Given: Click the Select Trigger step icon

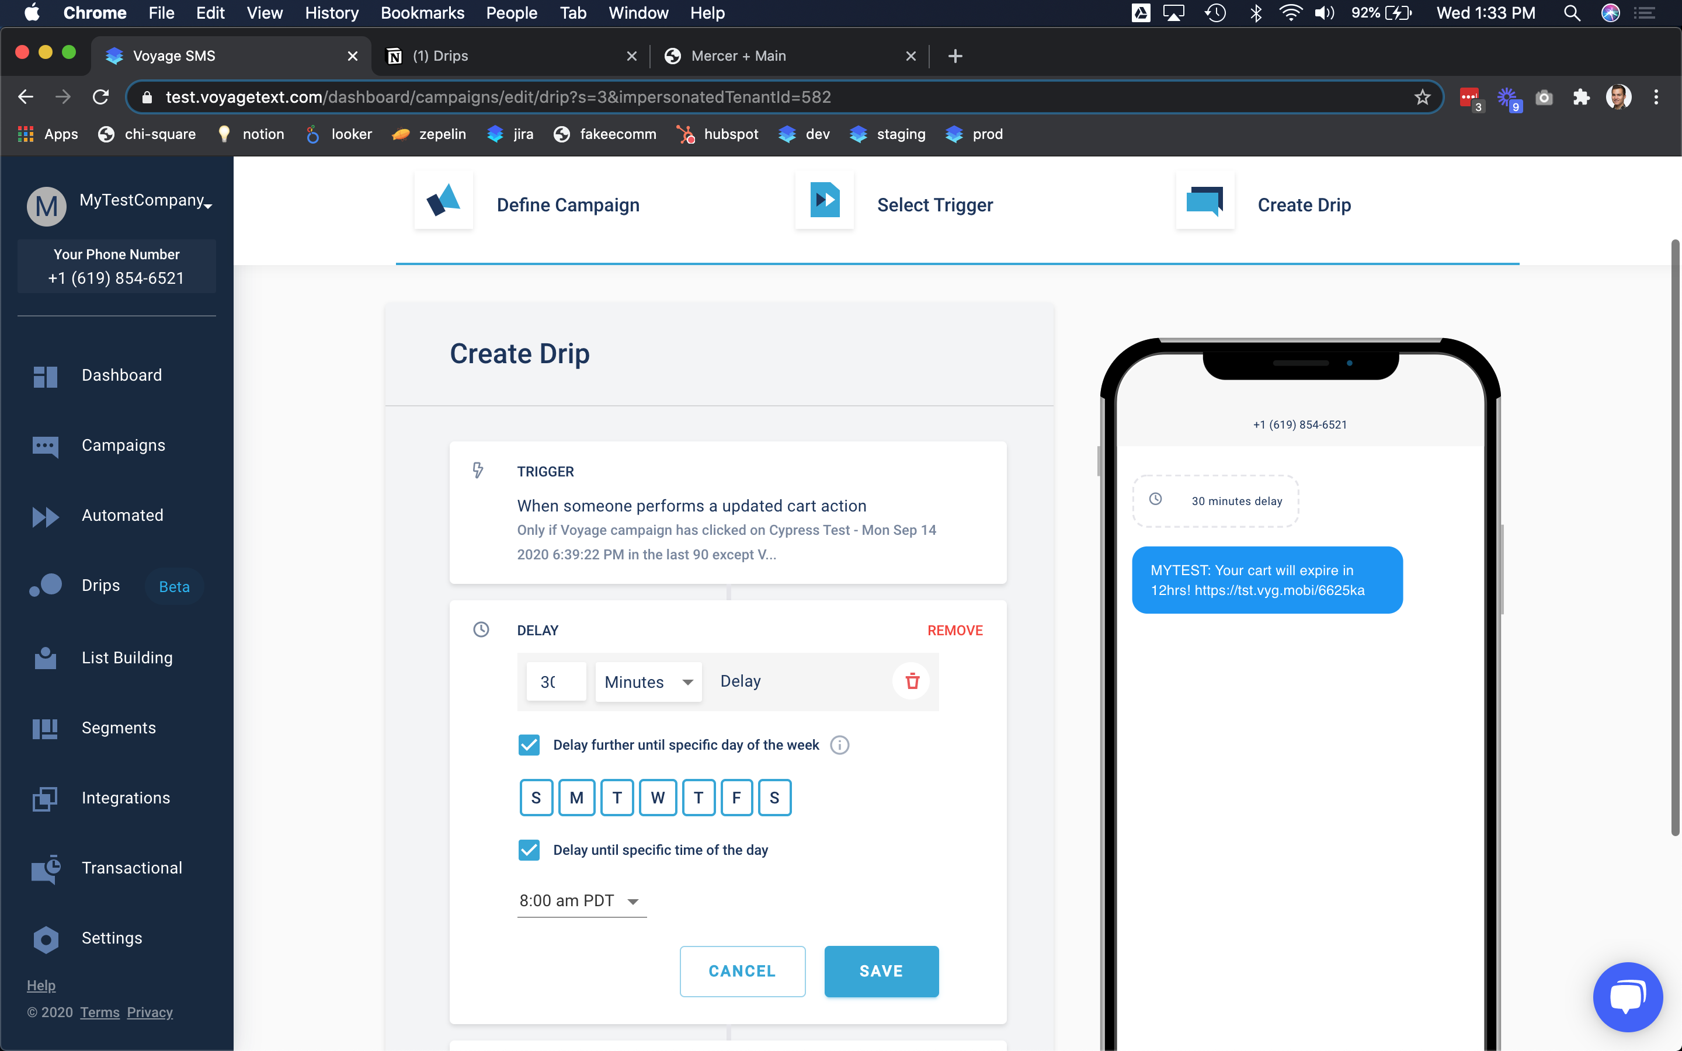Looking at the screenshot, I should click(x=824, y=200).
